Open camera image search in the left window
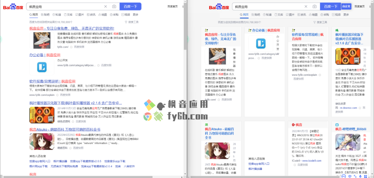This screenshot has height=178, width=374. (x=114, y=7)
